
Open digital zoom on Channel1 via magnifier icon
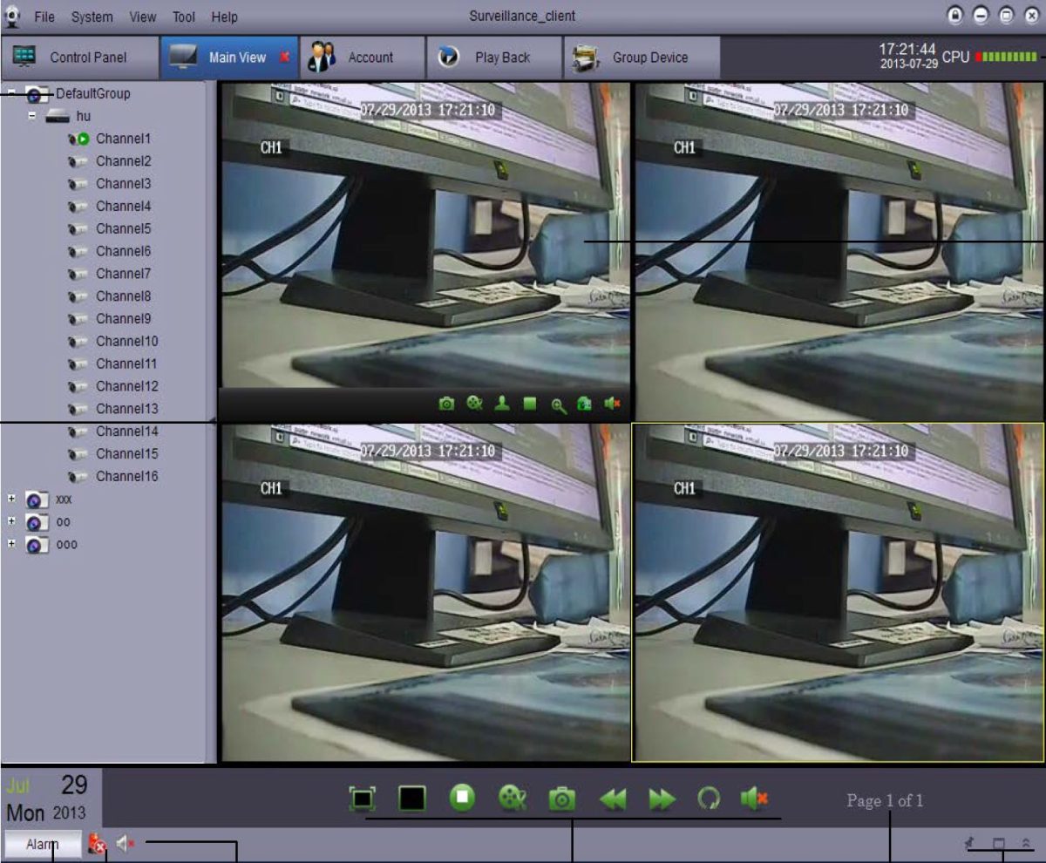560,404
